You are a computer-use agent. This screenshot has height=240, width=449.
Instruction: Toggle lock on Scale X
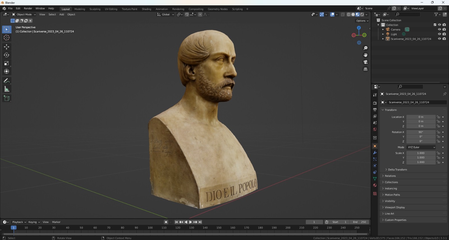pos(438,153)
